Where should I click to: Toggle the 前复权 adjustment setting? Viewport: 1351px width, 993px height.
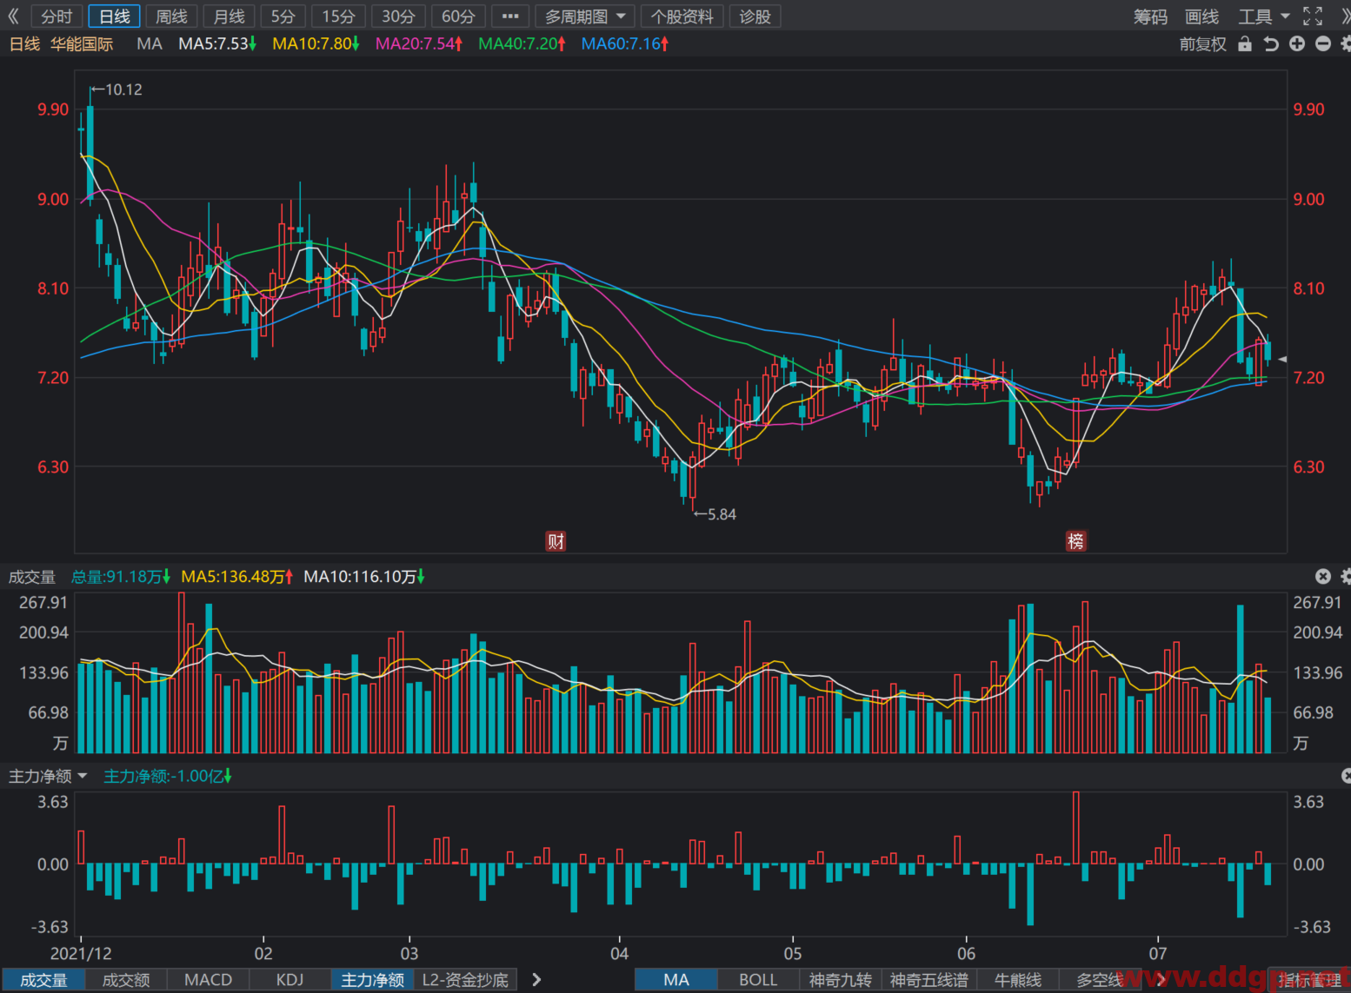[1202, 44]
